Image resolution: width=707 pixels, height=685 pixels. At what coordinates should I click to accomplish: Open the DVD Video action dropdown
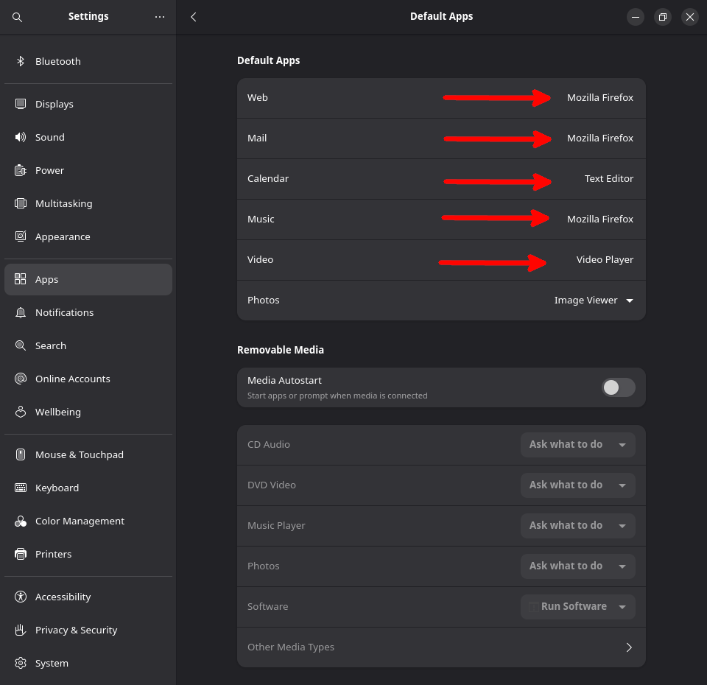point(577,485)
